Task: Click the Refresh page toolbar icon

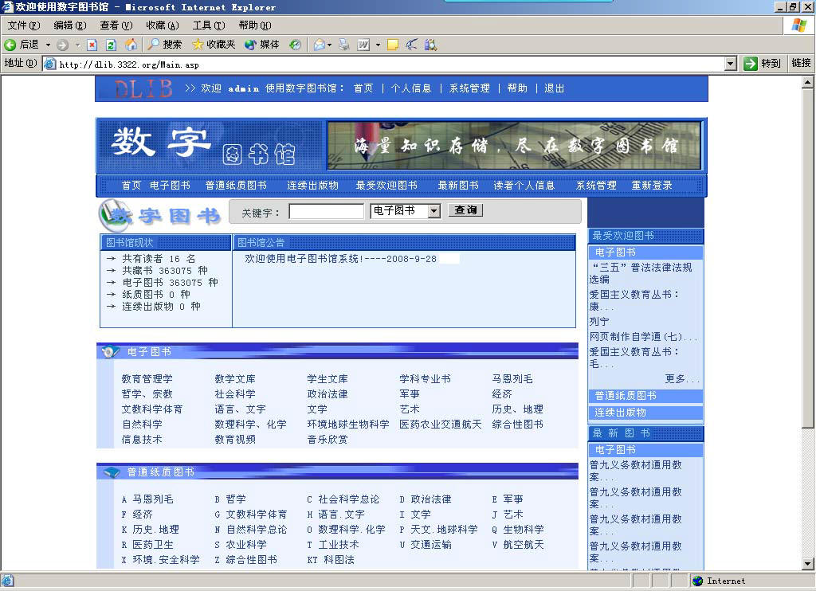Action: point(112,45)
